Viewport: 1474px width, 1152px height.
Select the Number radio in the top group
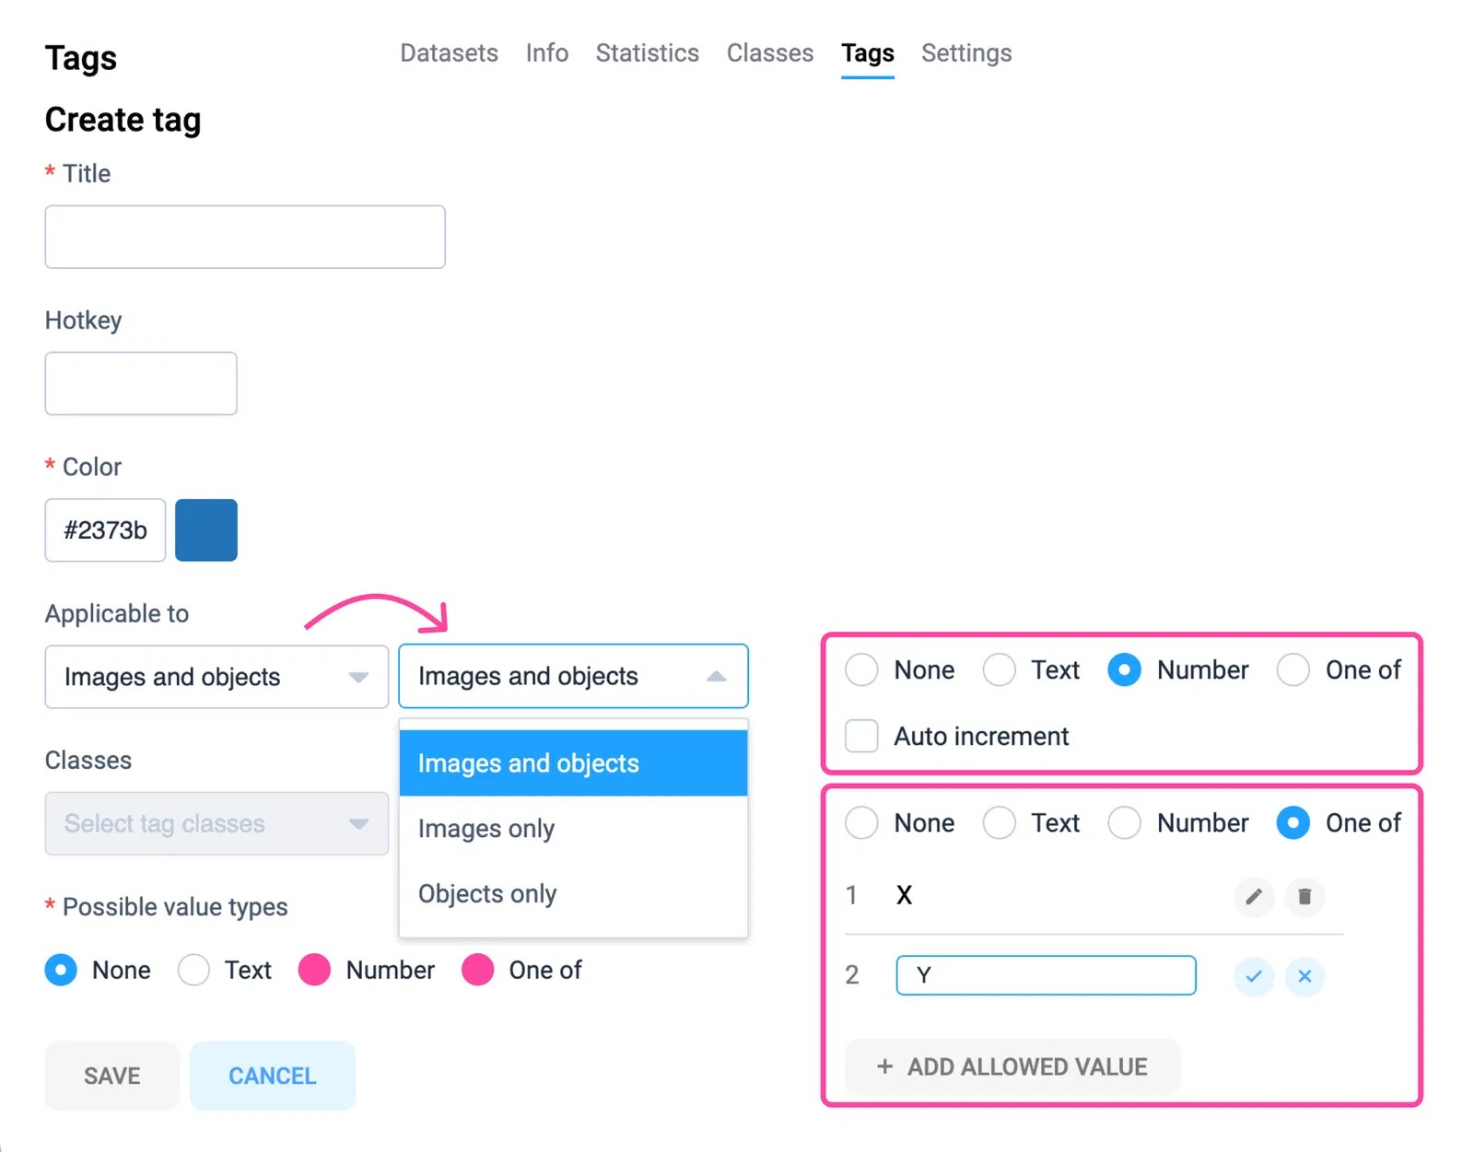point(1124,670)
